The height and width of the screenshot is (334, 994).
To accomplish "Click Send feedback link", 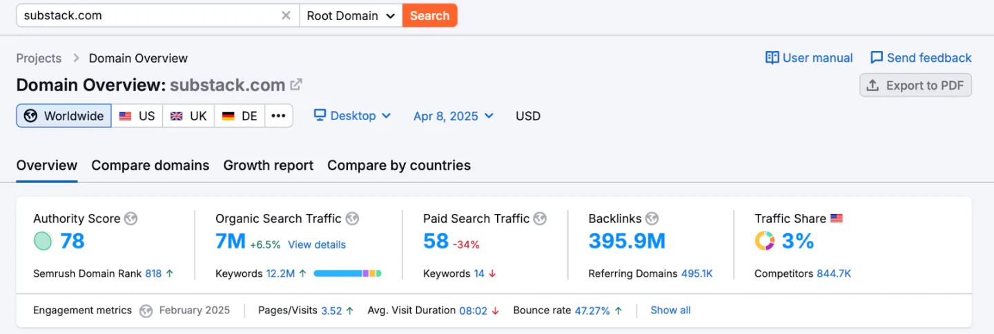I will click(x=921, y=58).
